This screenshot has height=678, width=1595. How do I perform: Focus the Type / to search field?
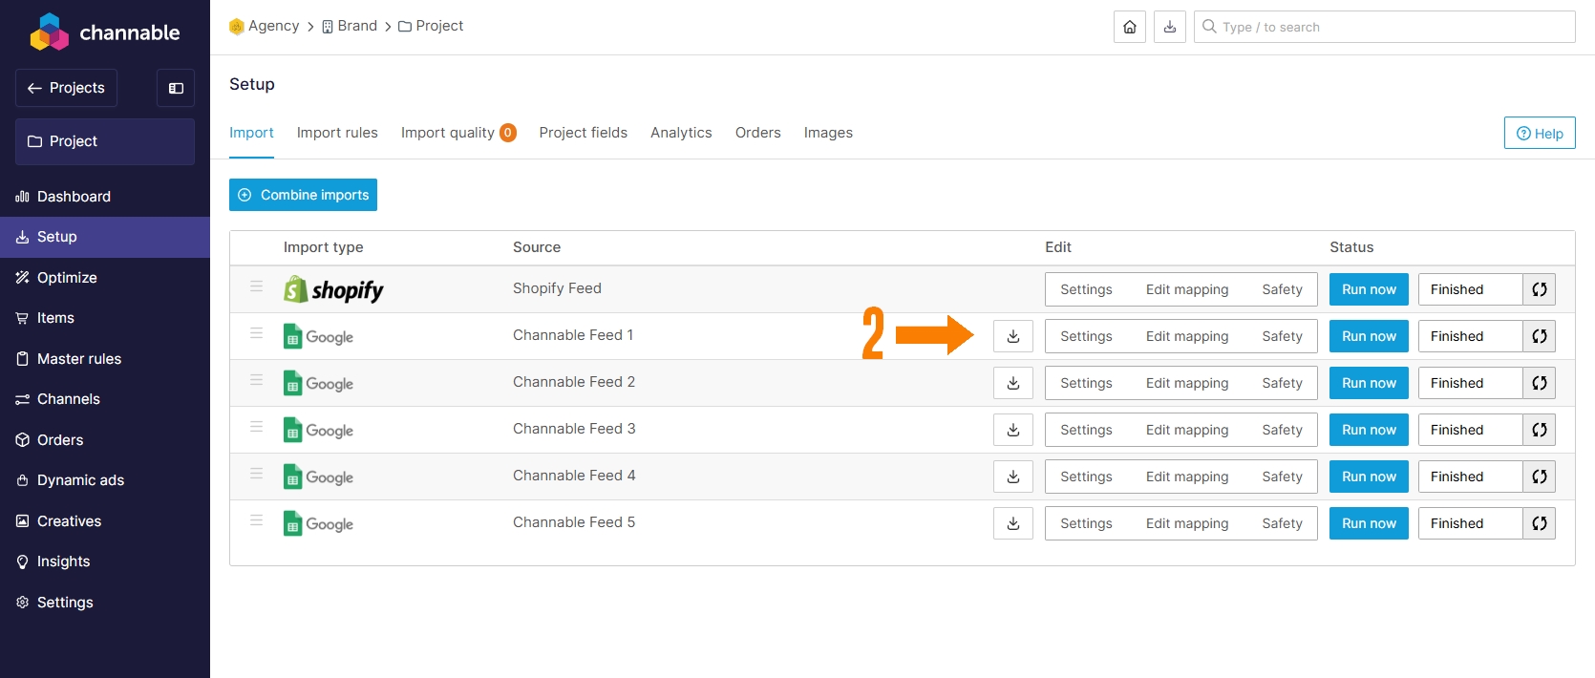[1385, 27]
